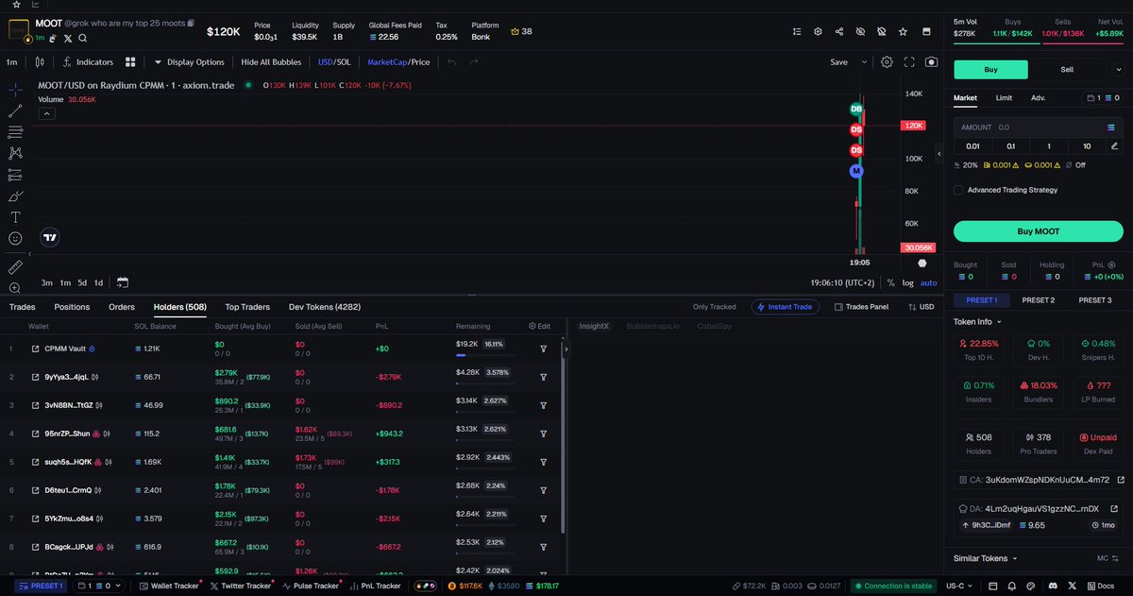This screenshot has width=1133, height=596.
Task: Toggle MarketCap/Price chart mode
Action: [x=398, y=62]
